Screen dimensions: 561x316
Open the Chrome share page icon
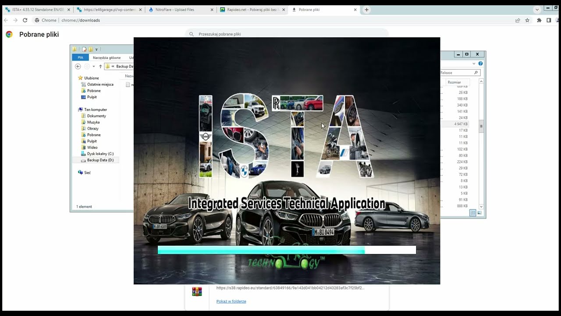518,20
